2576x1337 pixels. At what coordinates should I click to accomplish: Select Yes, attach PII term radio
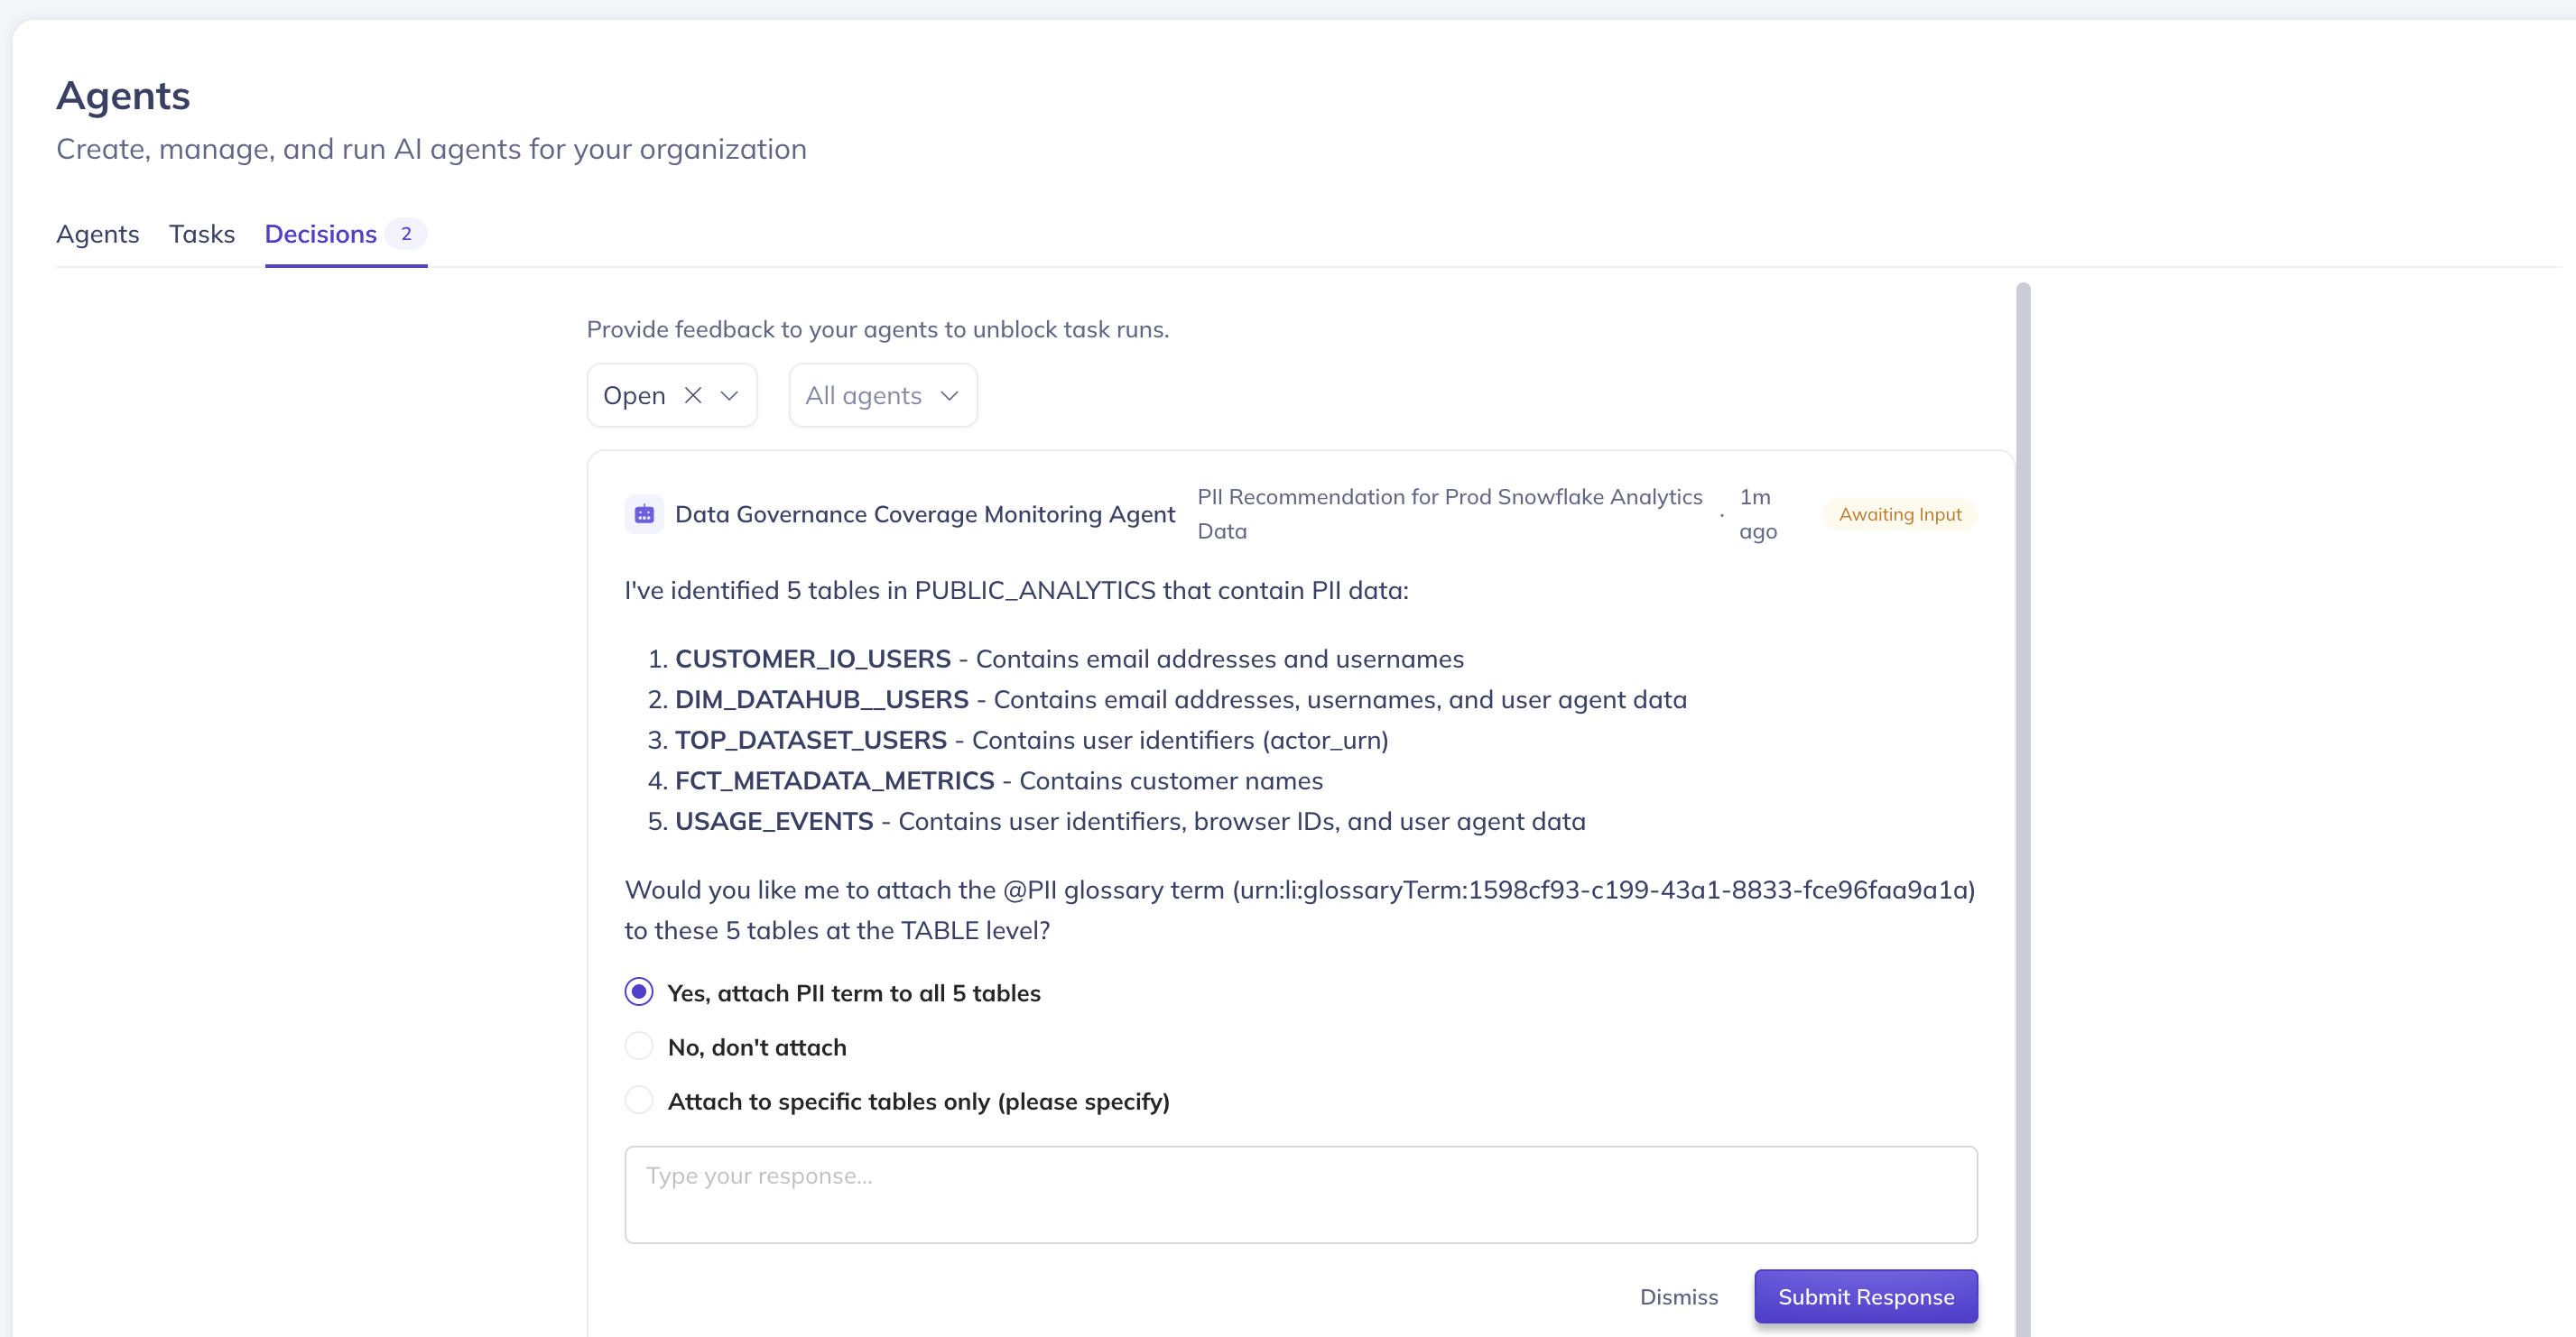639,992
